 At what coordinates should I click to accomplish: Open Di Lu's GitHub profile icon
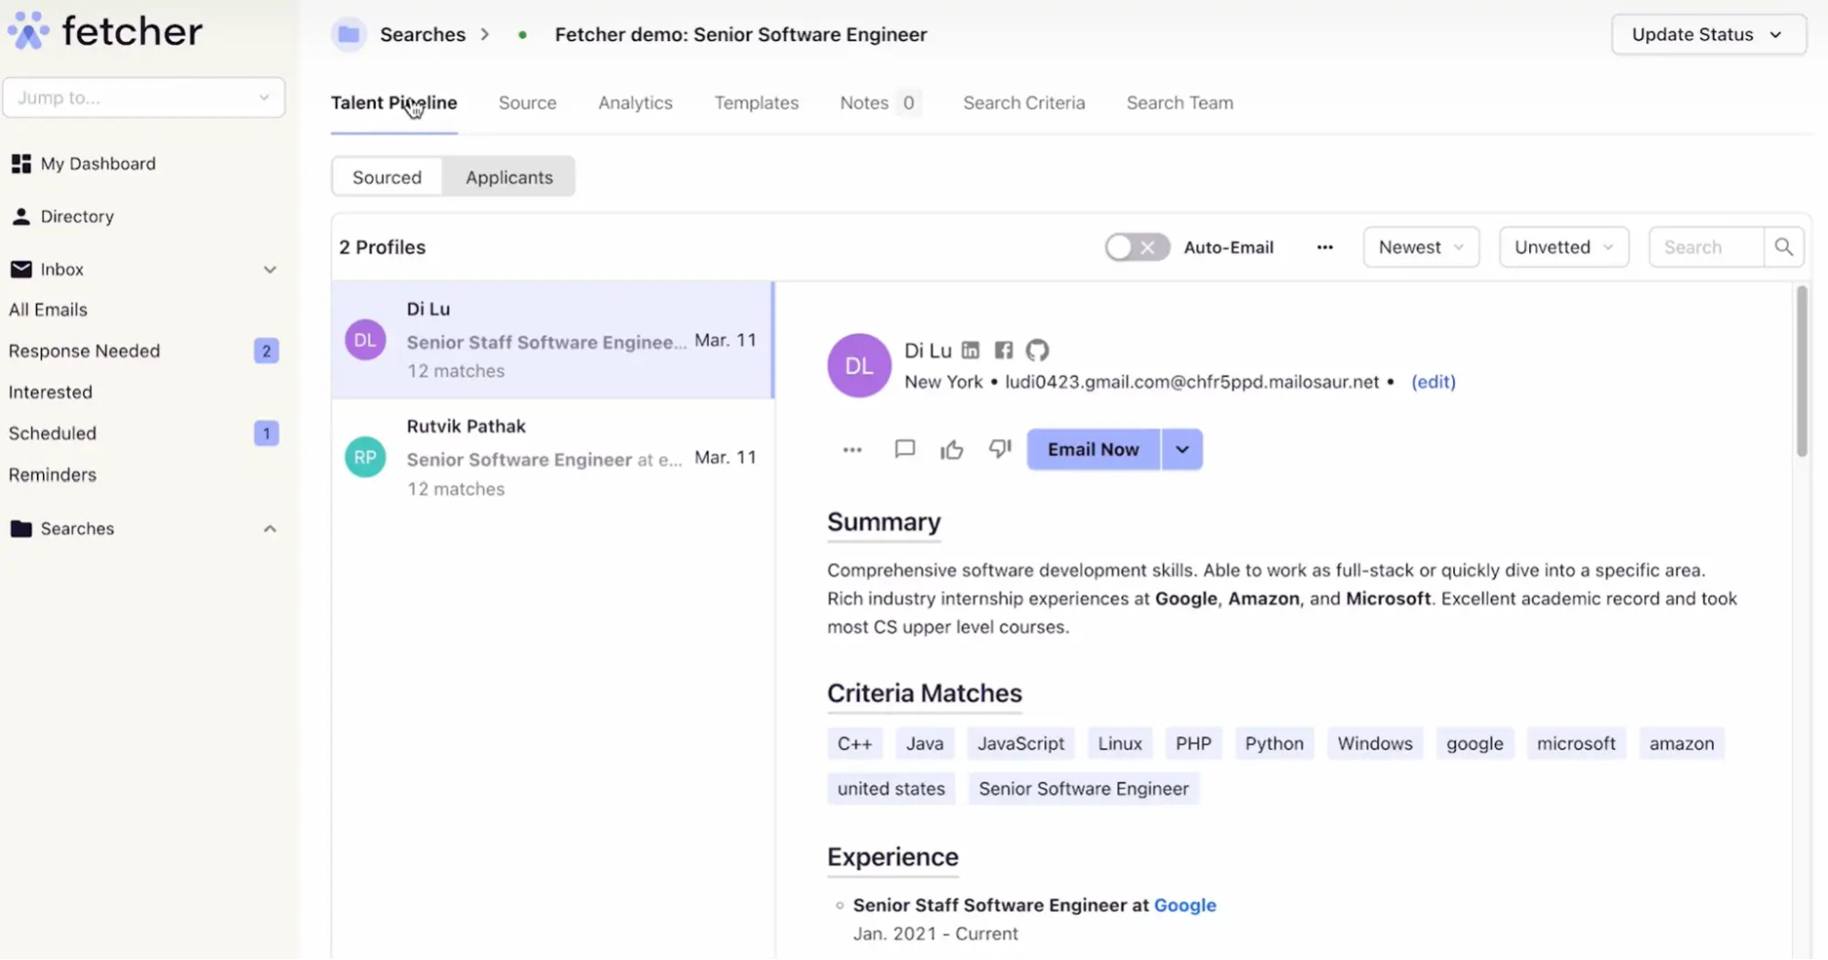pyautogui.click(x=1037, y=350)
